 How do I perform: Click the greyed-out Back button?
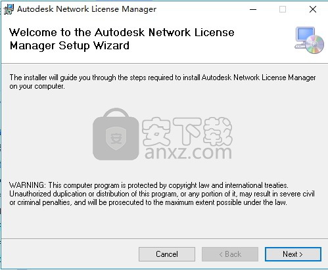coord(230,254)
